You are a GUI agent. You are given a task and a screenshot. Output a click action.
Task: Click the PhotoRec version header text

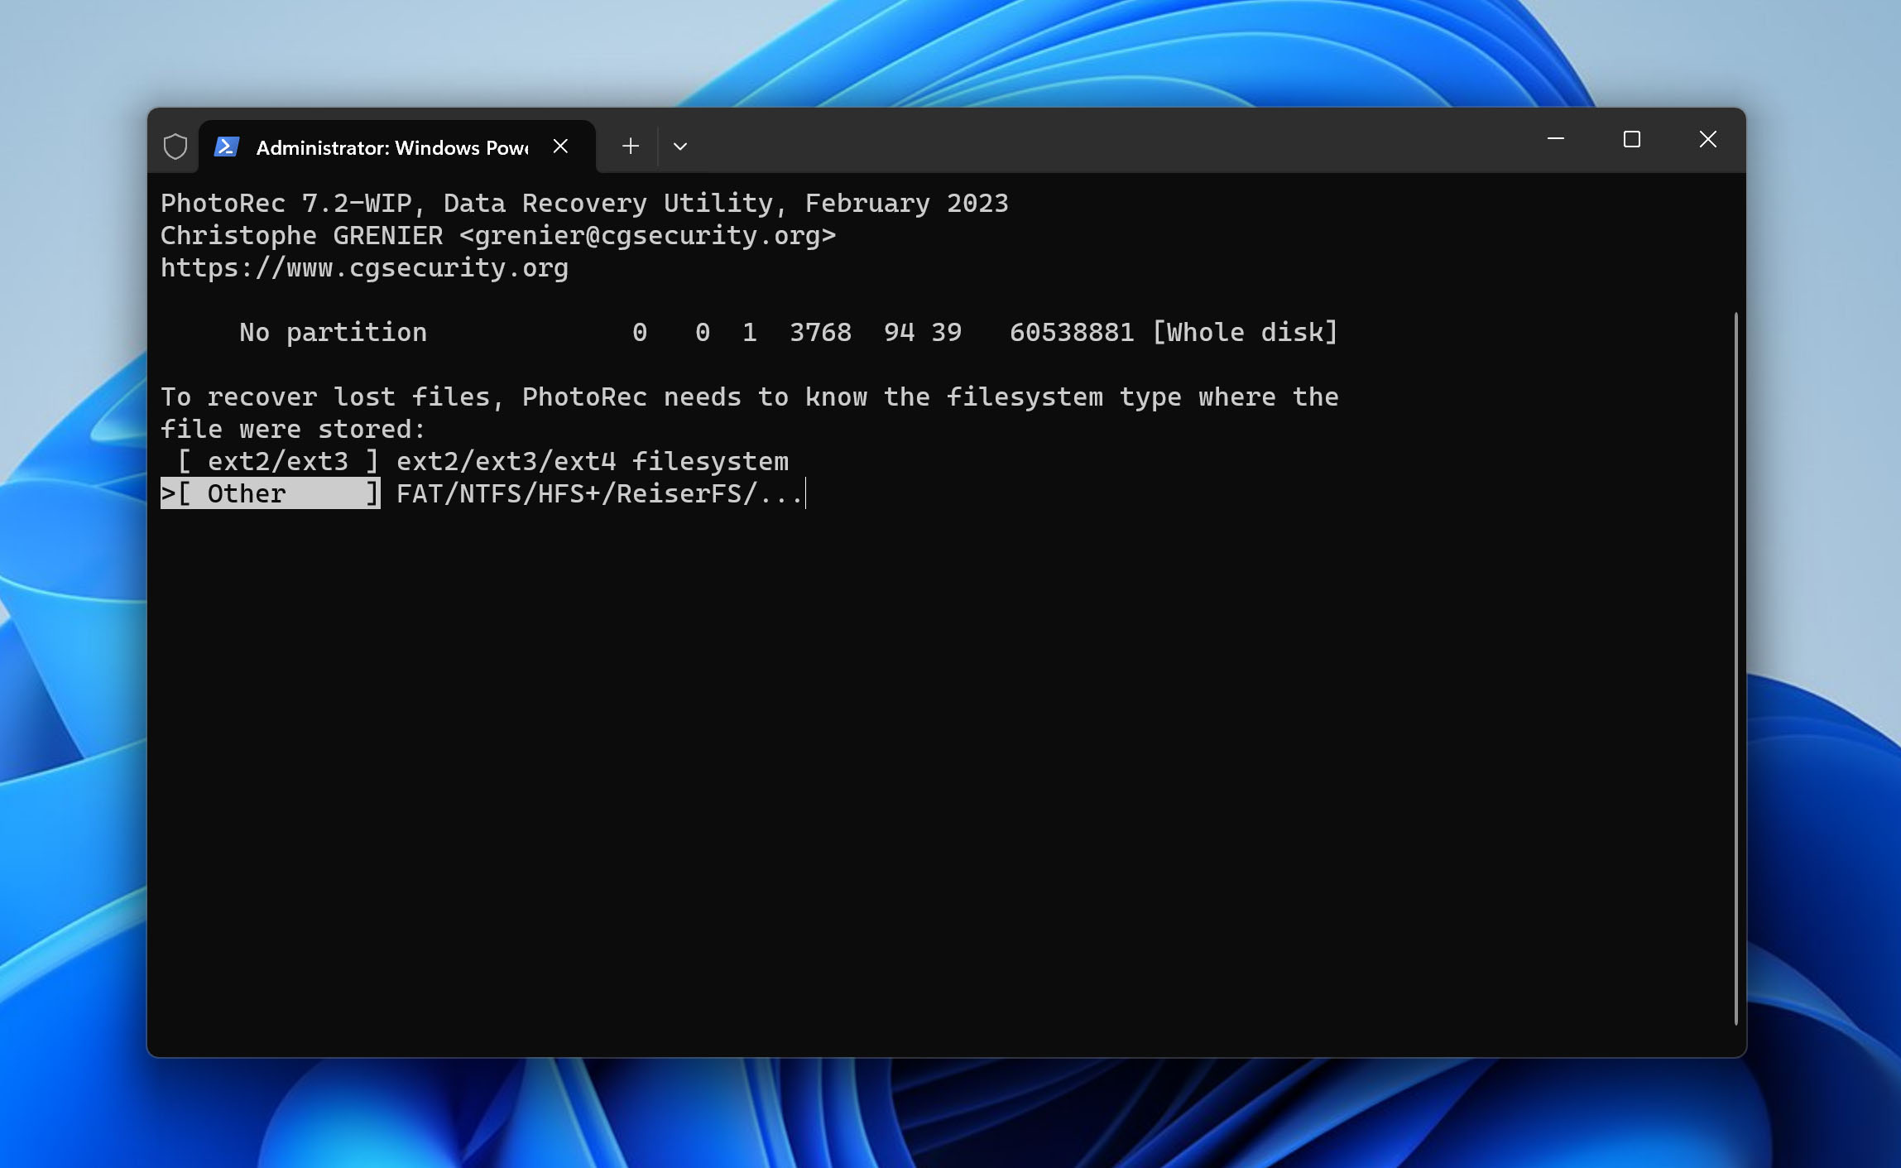click(x=583, y=202)
